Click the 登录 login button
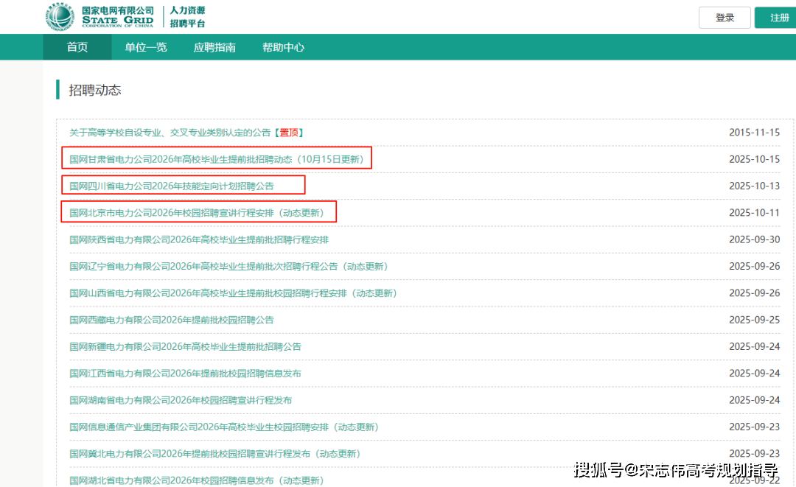 [x=725, y=18]
